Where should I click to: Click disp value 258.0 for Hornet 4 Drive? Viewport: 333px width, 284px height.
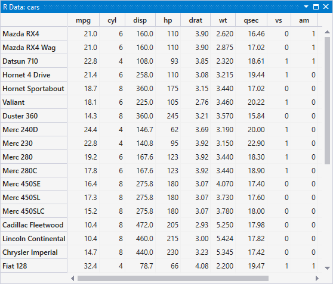coord(144,75)
